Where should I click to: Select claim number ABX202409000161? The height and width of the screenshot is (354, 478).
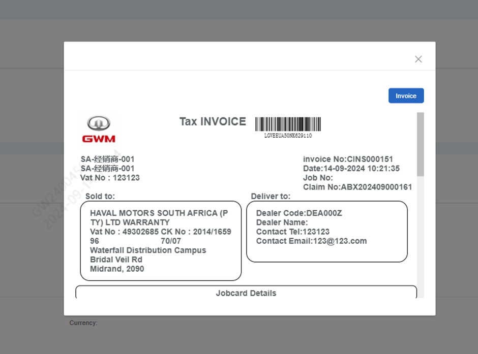pos(376,187)
